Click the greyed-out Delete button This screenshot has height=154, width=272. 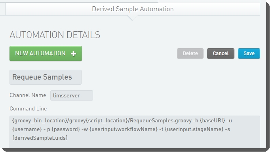pos(190,53)
